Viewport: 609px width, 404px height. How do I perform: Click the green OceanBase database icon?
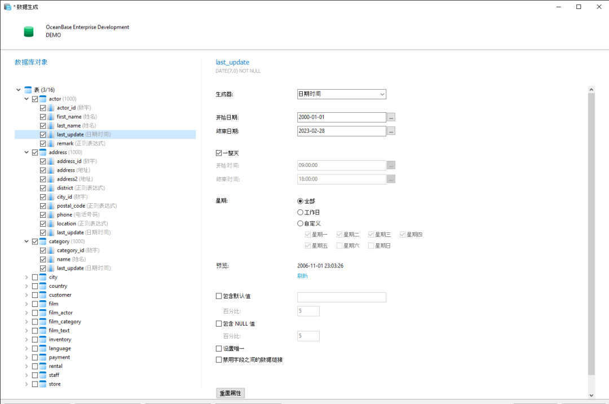[29, 32]
